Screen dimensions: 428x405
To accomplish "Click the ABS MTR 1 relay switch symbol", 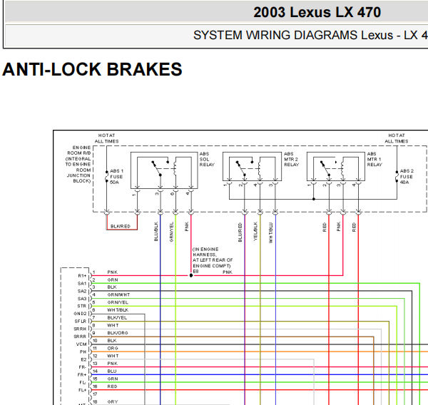I will [329, 168].
